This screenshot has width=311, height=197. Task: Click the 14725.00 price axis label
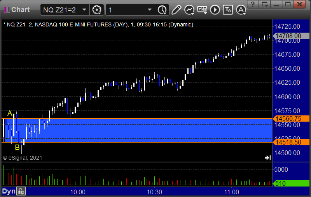click(287, 26)
